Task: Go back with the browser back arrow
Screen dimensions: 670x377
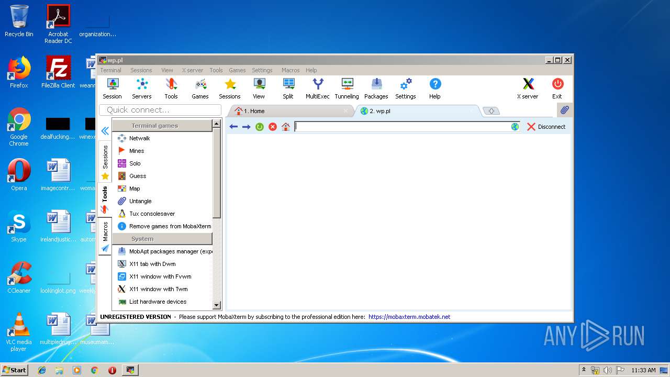Action: (233, 127)
